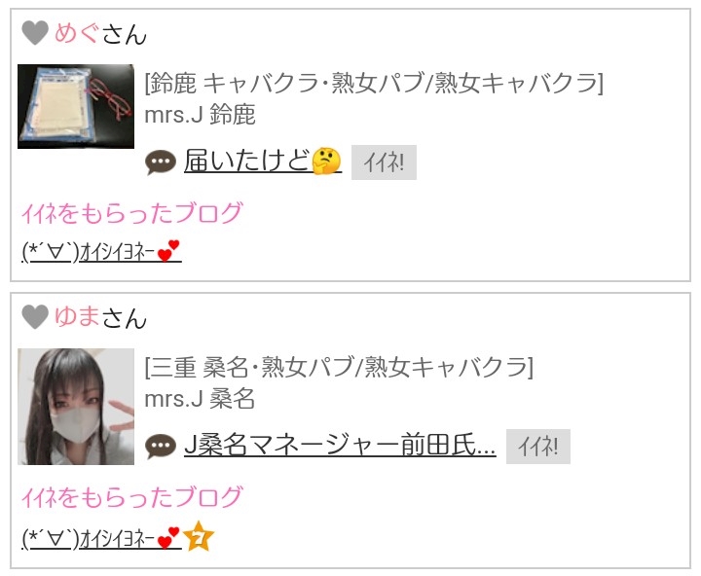The image size is (701, 576).
Task: Open the J桑名マネージャー前田氏... blog link
Action: pyautogui.click(x=340, y=446)
